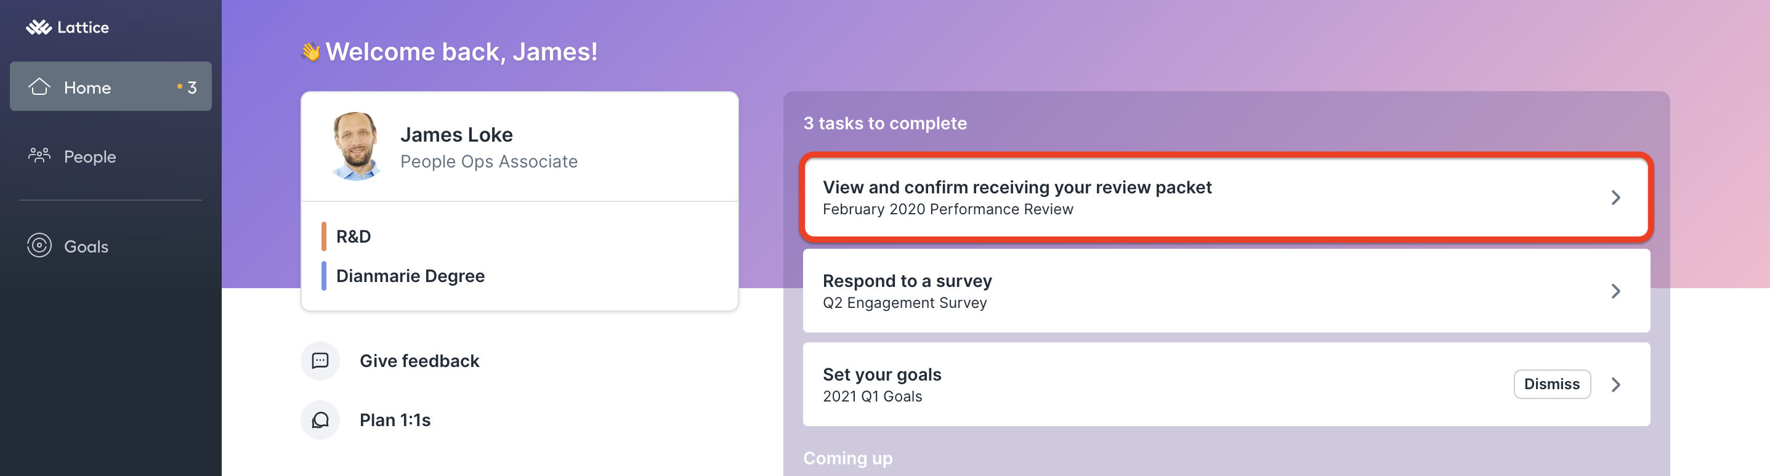Open the Goals target icon

(x=39, y=245)
